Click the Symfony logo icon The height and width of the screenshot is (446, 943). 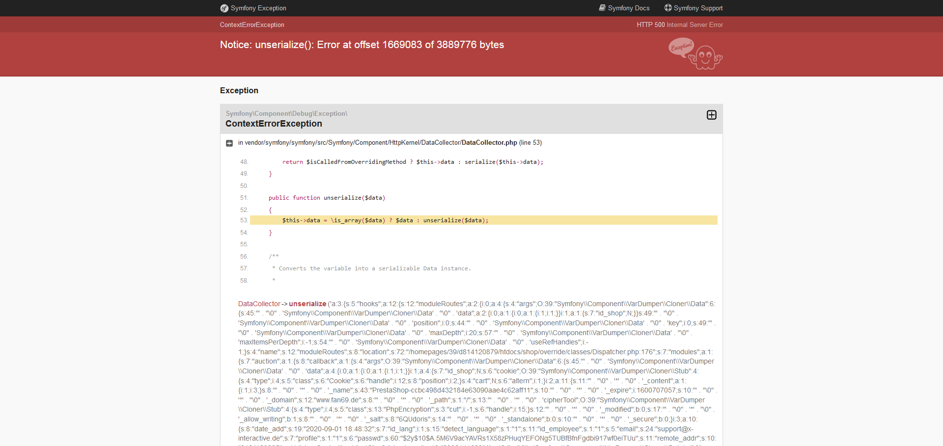tap(224, 8)
